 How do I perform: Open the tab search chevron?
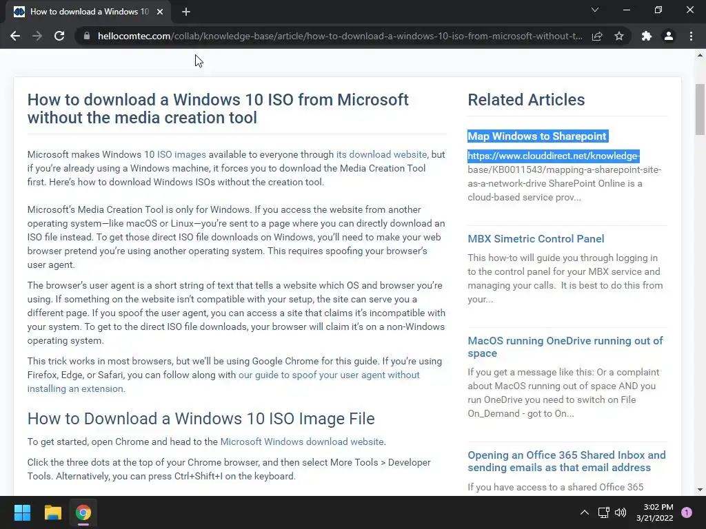pos(595,10)
